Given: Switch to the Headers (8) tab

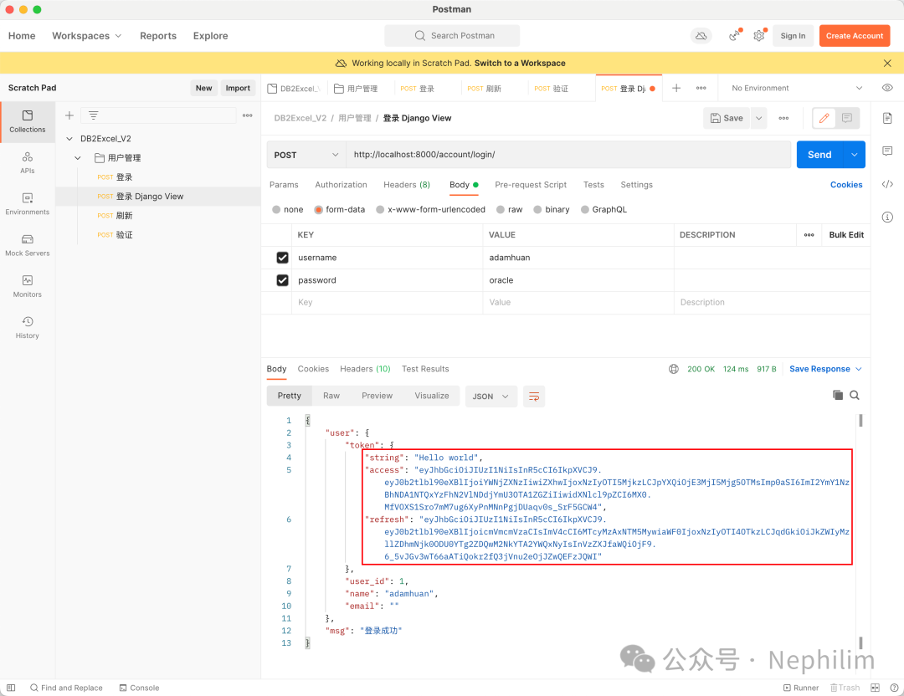Looking at the screenshot, I should [407, 185].
